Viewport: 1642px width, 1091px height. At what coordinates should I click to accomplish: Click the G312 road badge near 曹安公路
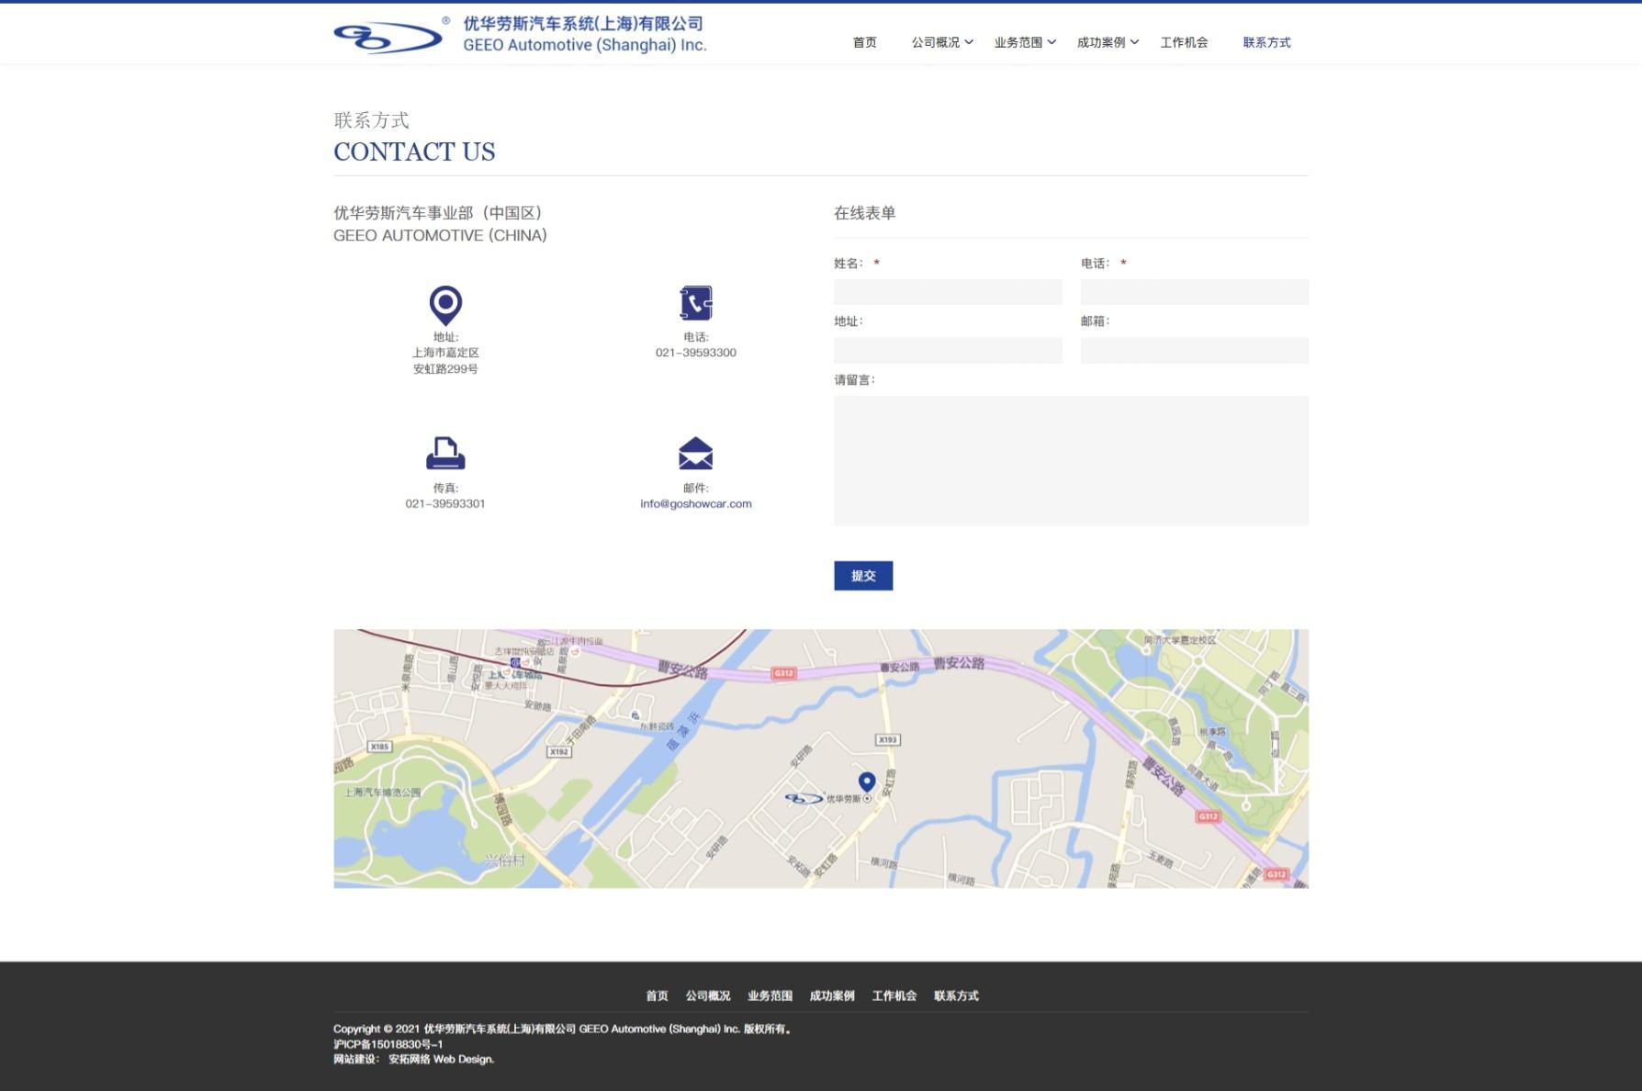point(783,673)
